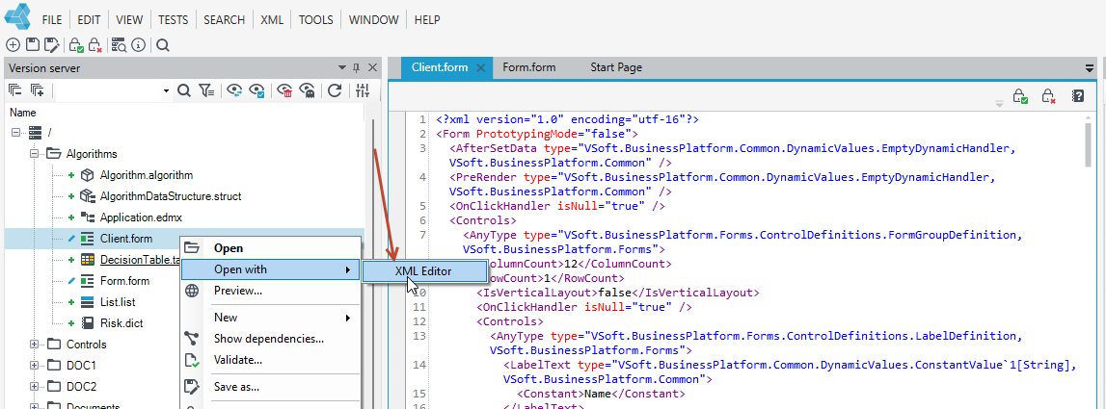The width and height of the screenshot is (1106, 409).
Task: Collapse the root server node
Action: coord(14,133)
